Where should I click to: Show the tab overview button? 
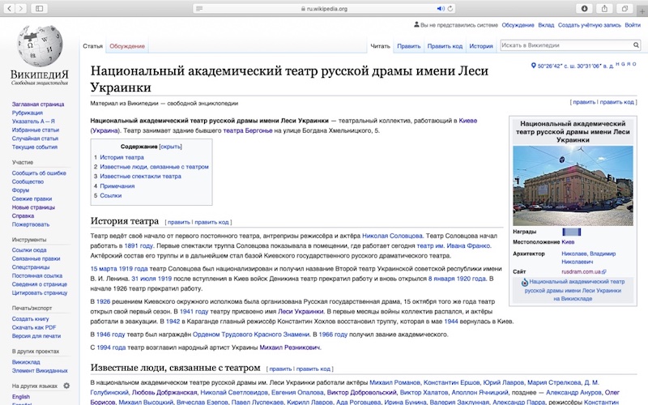(x=625, y=8)
